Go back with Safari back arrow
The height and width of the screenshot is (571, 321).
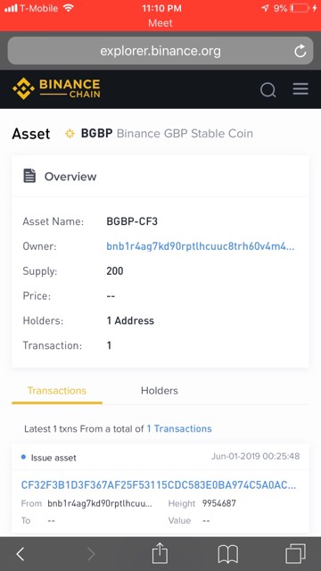(x=21, y=554)
